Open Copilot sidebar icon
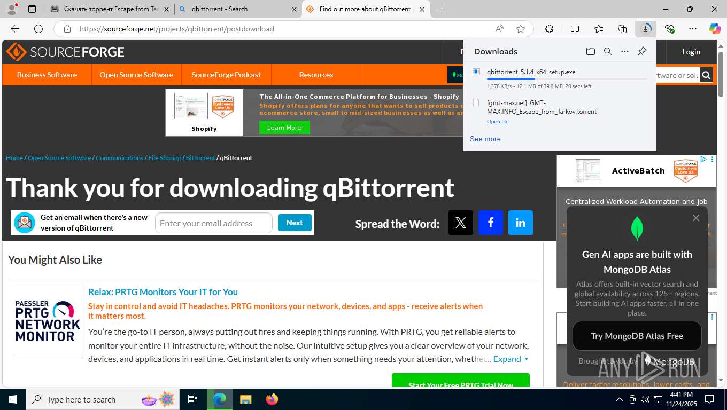 (x=715, y=29)
